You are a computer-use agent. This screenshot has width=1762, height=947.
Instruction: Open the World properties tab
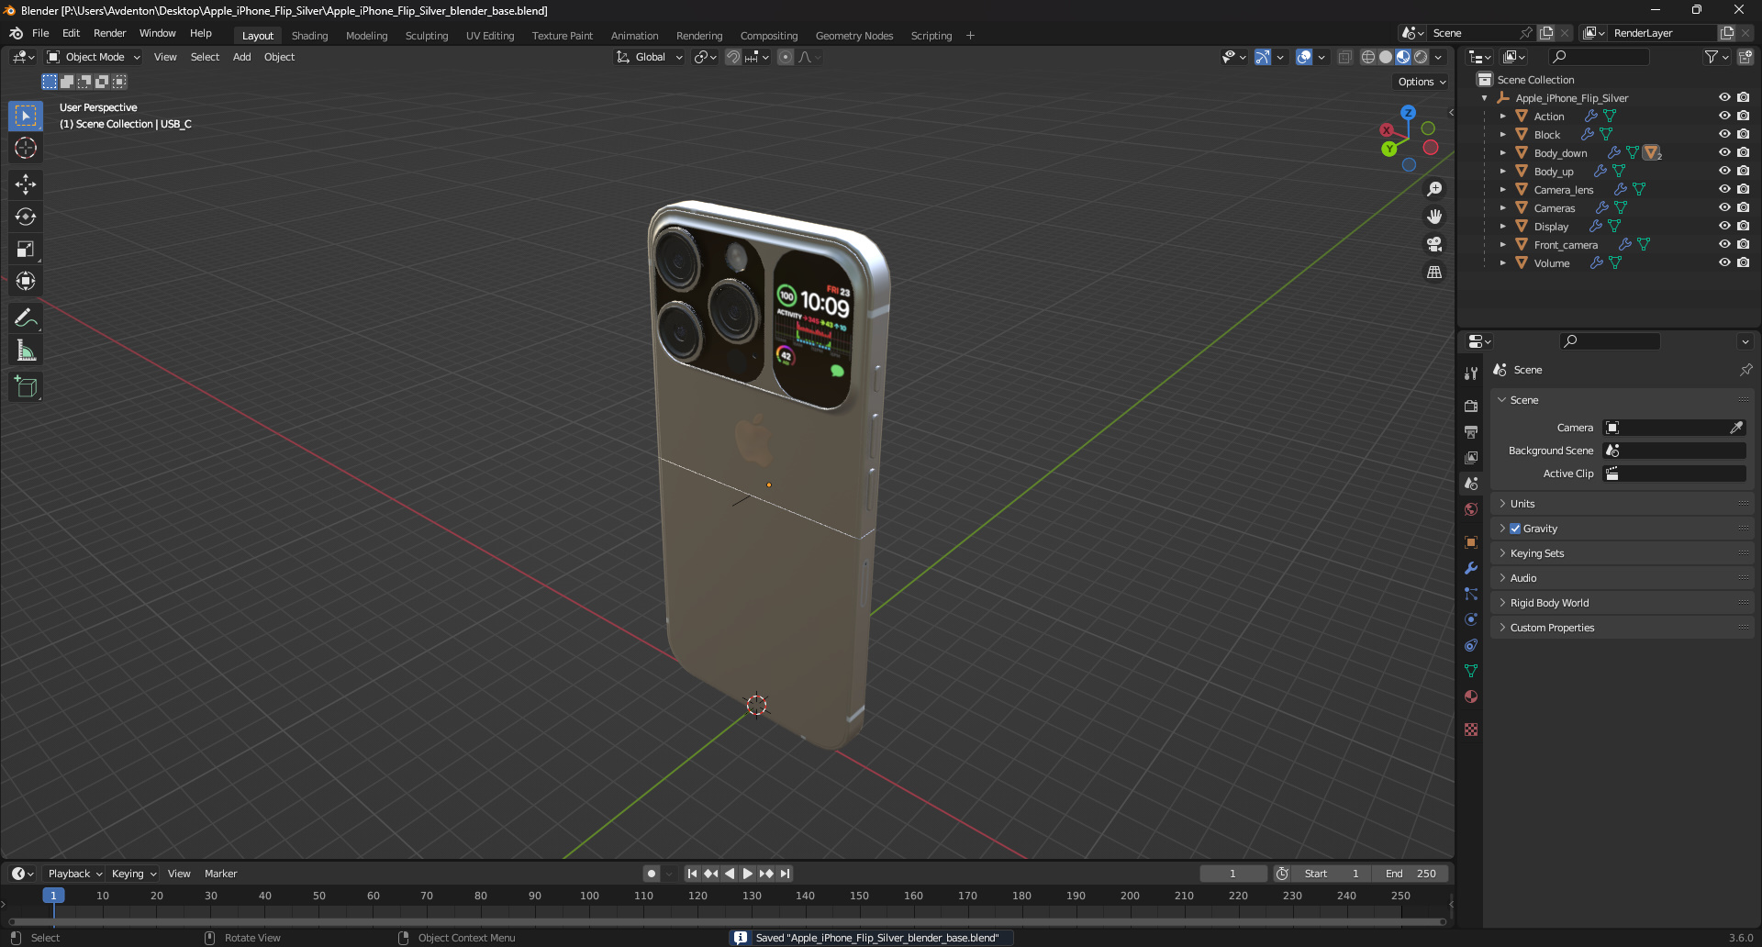point(1471,509)
